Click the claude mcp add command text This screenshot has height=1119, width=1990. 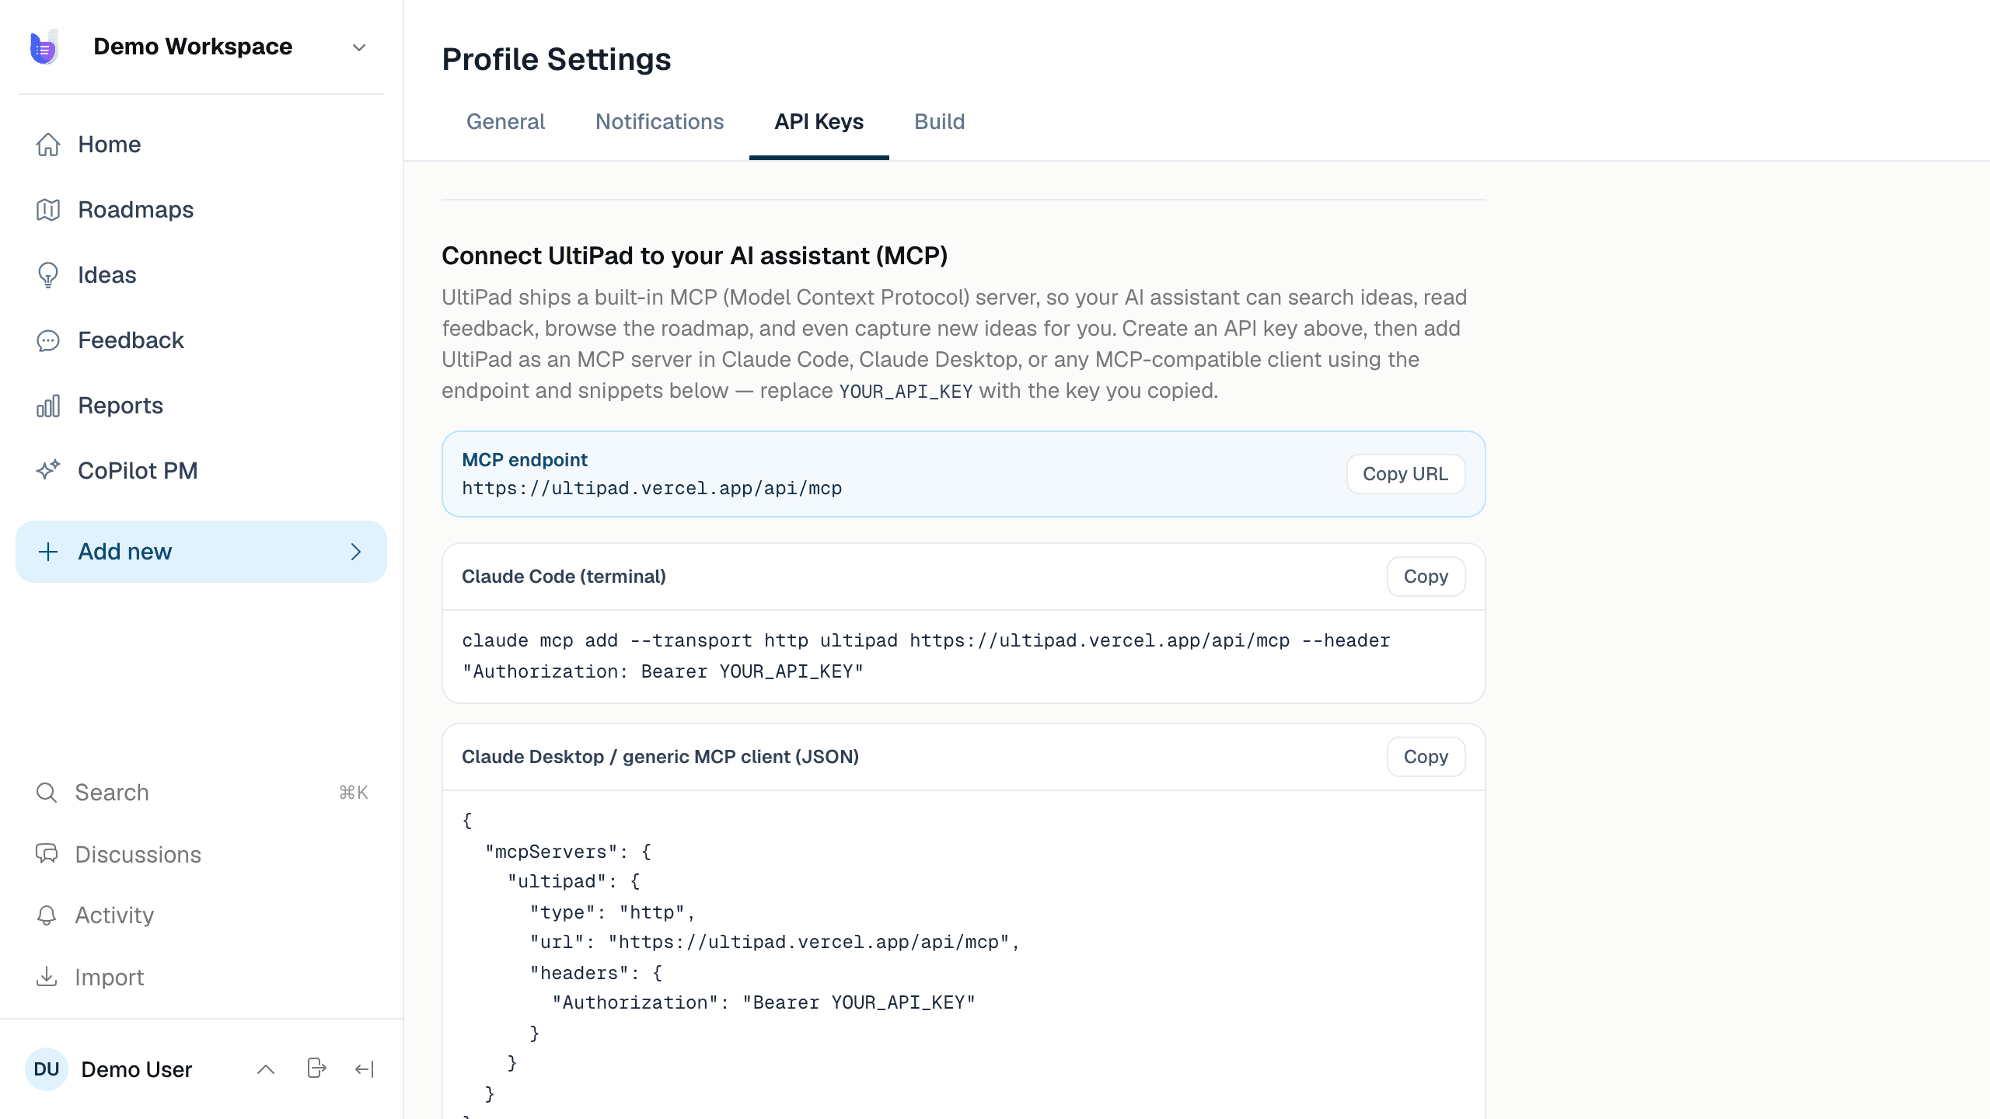[925, 656]
